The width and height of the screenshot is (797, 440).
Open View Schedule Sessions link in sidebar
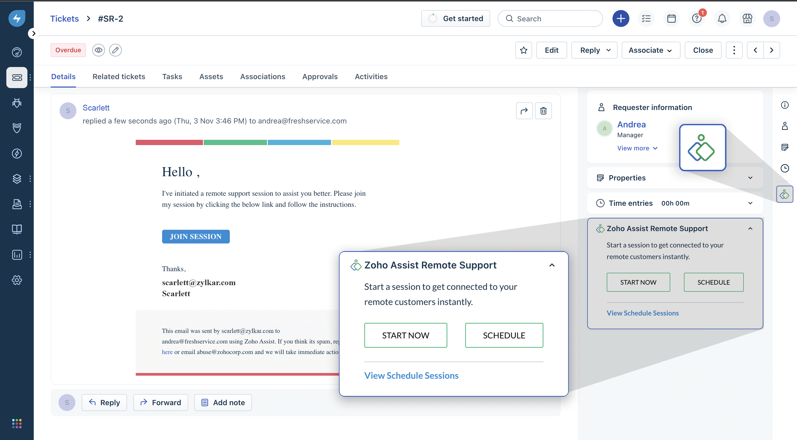pyautogui.click(x=642, y=313)
